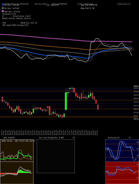Click the 'CL: 1414.70' closing price label
The width and height of the screenshot is (139, 184).
pyautogui.click(x=52, y=5)
